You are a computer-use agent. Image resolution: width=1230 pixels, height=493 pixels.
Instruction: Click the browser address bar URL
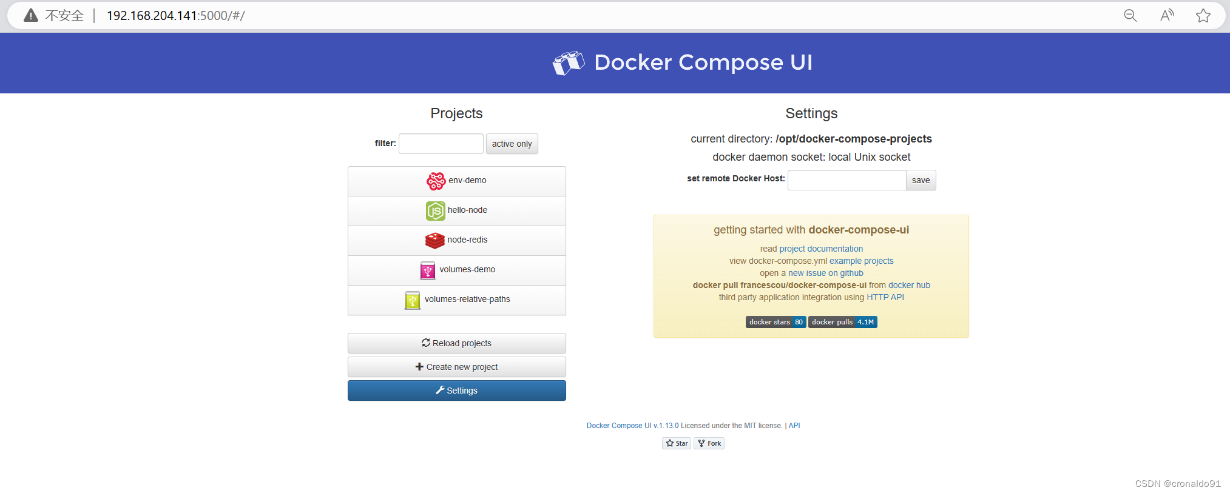[176, 16]
